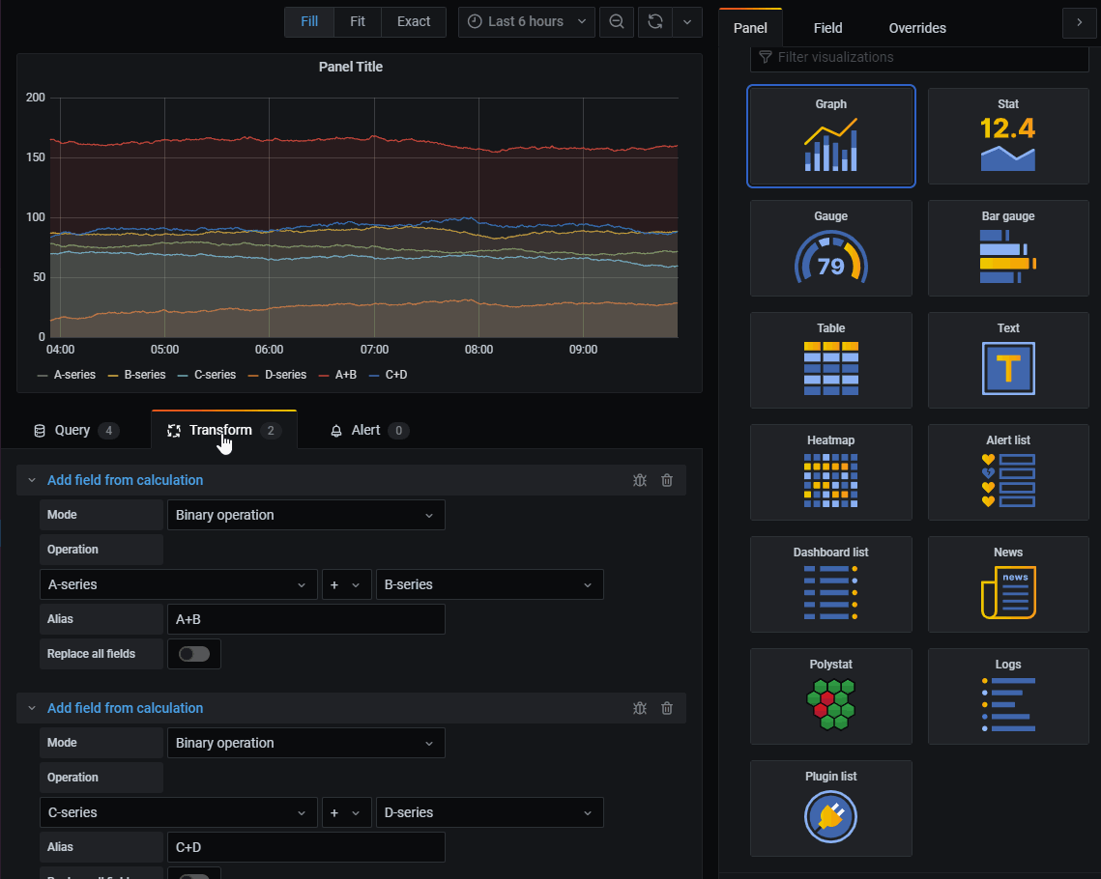Click the zoom out time range icon
Viewport: 1101px width, 879px height.
click(x=617, y=22)
